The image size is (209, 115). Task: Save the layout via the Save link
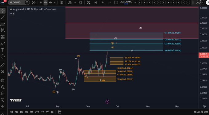126,4
